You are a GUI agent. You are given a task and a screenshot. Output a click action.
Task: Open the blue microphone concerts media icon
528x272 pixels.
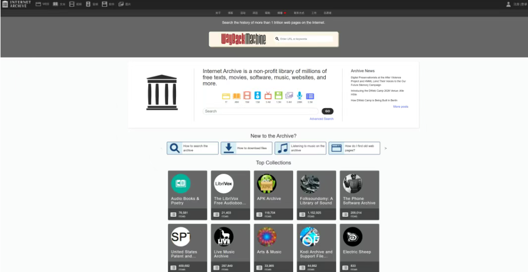point(299,96)
